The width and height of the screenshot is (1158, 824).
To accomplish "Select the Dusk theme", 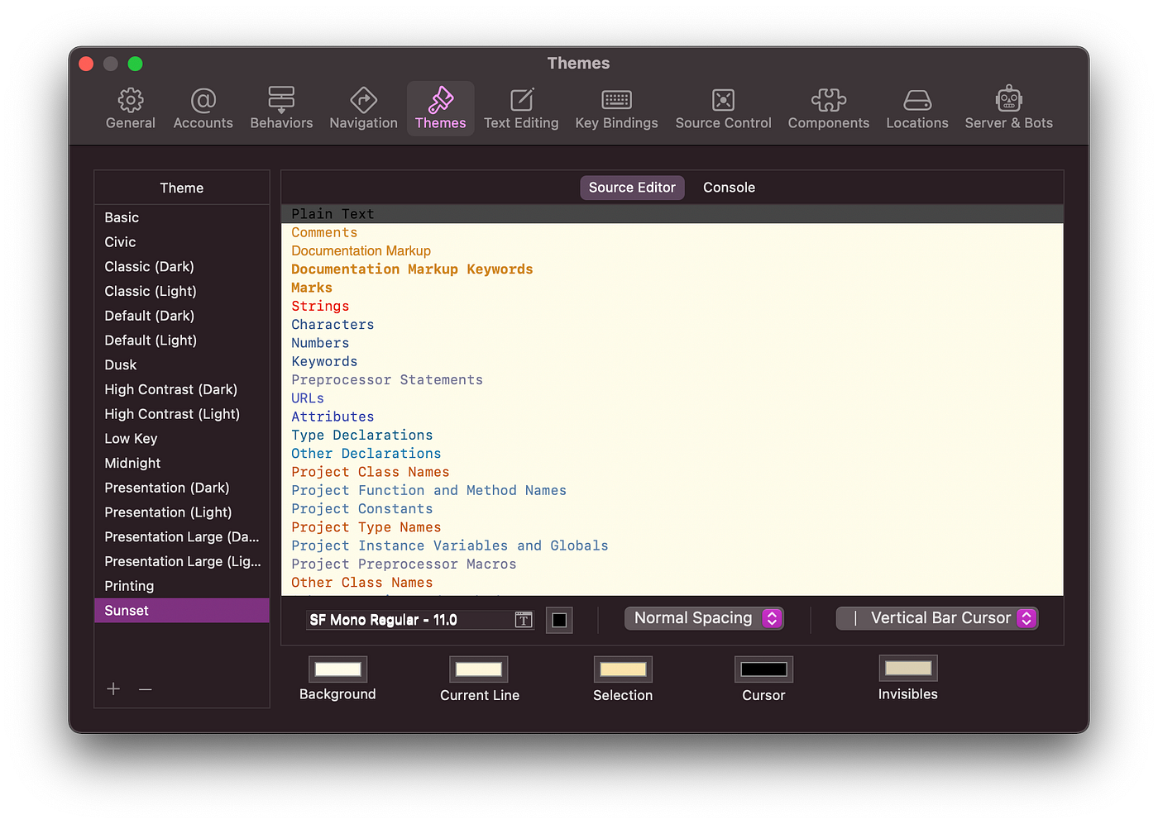I will tap(182, 365).
